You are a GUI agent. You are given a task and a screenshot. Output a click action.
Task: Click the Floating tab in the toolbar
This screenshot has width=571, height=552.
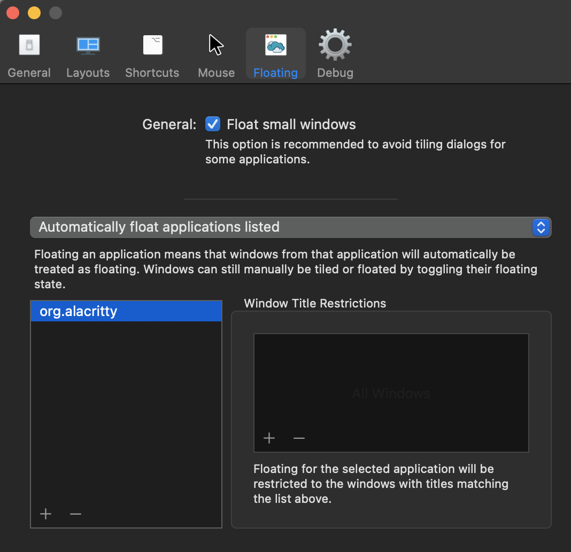pos(276,54)
